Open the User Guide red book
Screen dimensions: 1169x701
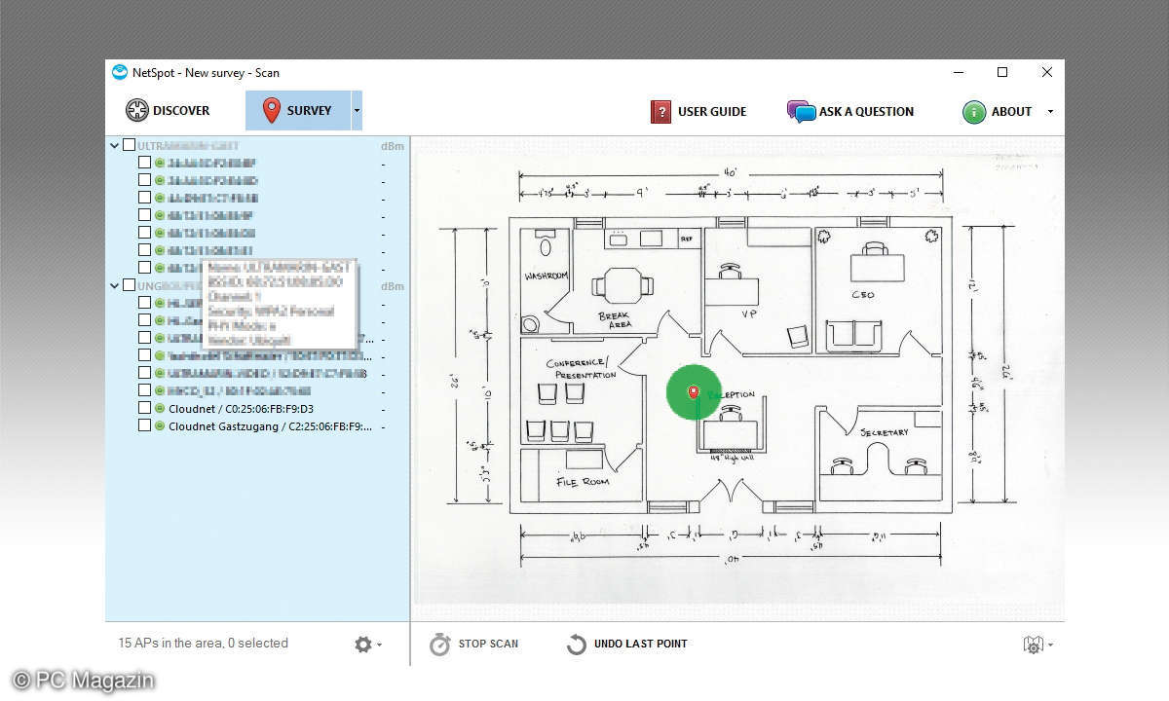click(661, 112)
